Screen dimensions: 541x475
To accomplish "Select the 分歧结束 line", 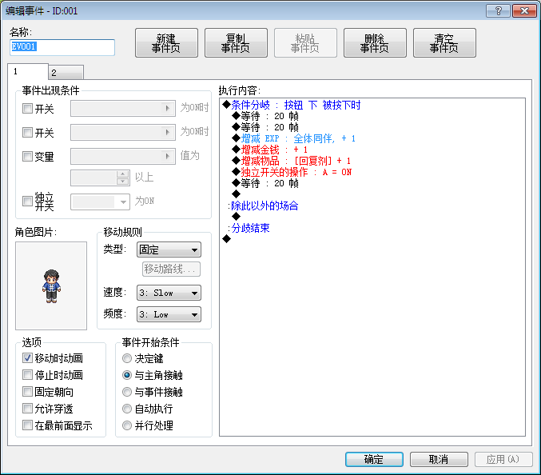I will pyautogui.click(x=249, y=228).
